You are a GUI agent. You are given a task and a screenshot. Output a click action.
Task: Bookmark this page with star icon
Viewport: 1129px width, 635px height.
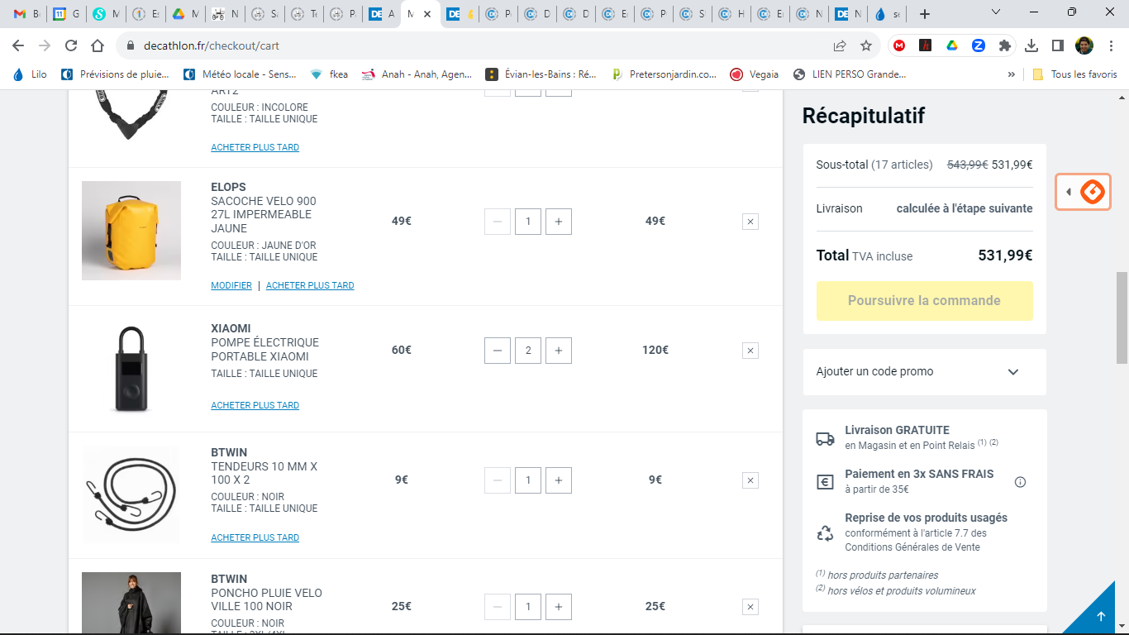click(865, 45)
